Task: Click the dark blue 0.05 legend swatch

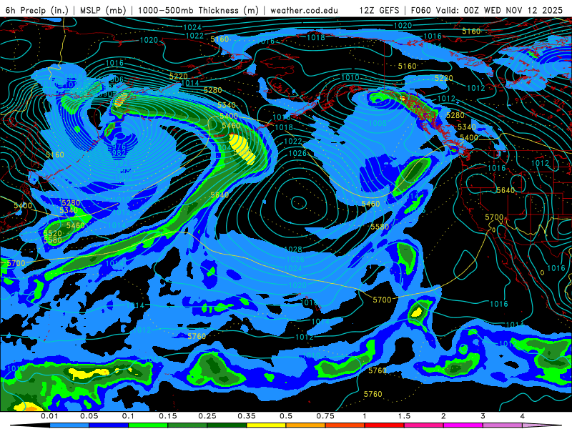Action: 109,425
